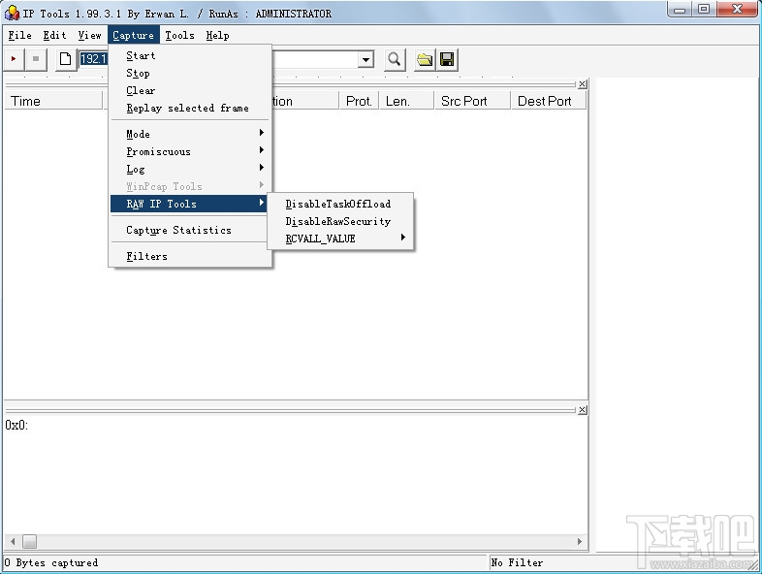Open the File menu

point(20,36)
